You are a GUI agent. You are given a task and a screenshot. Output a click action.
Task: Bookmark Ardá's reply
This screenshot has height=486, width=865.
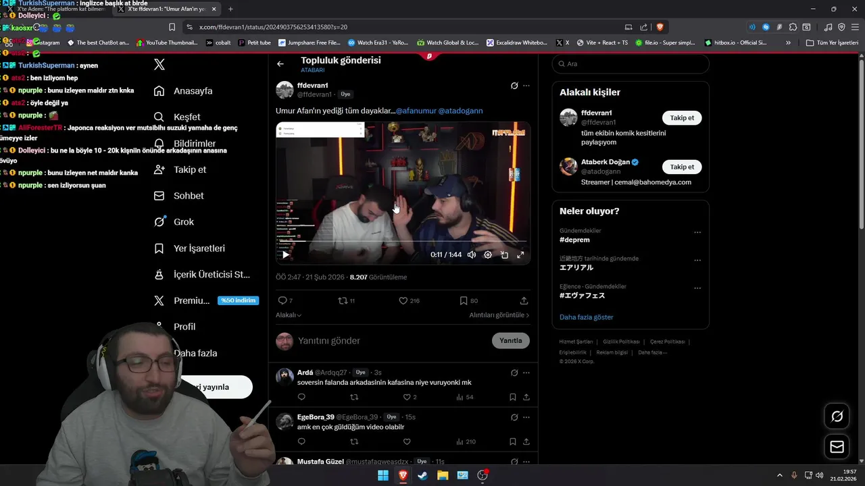point(513,397)
